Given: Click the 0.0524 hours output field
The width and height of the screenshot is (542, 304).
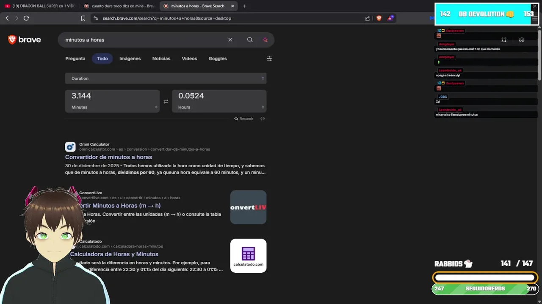Looking at the screenshot, I should (x=219, y=96).
